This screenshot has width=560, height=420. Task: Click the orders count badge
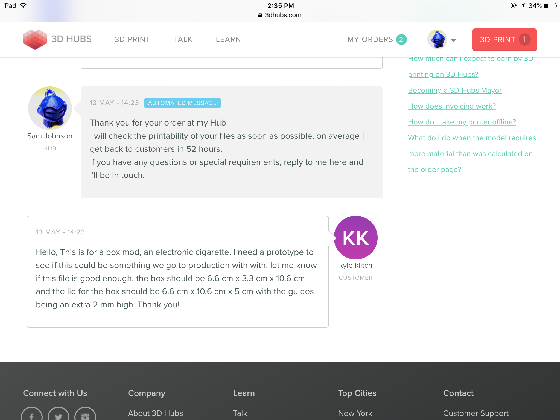pyautogui.click(x=401, y=39)
